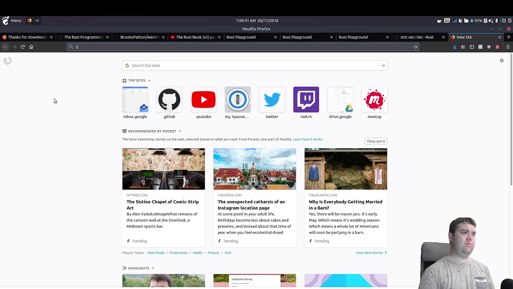Open the volume tray icon
Viewport: 513px width, 289px height.
click(x=491, y=20)
